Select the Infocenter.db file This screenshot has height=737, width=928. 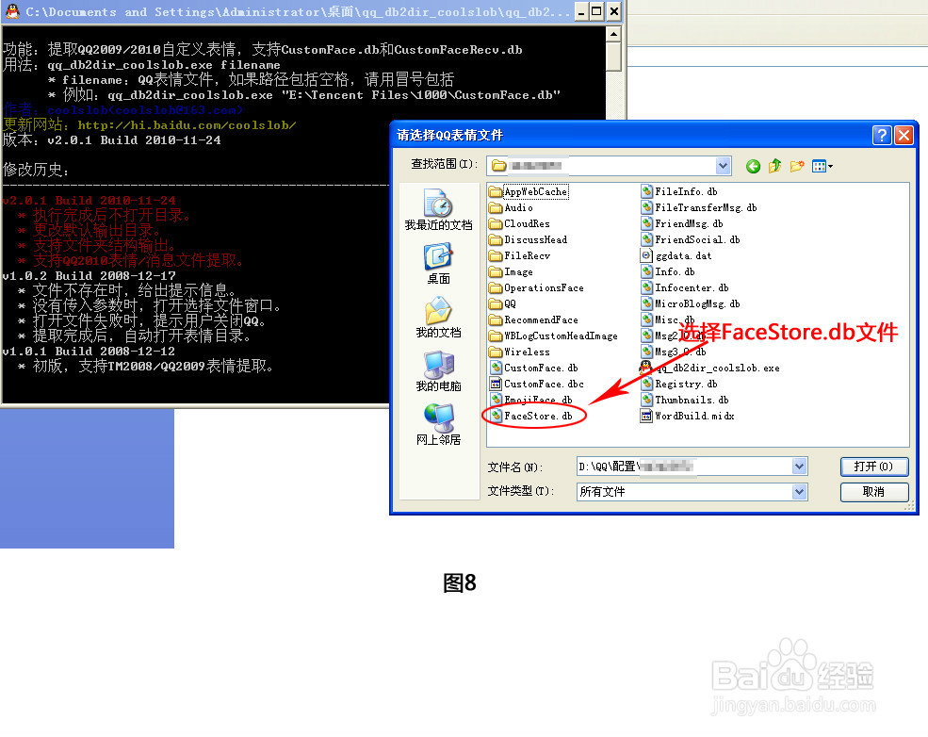(x=685, y=287)
